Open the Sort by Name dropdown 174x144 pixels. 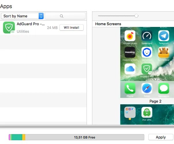[22, 16]
